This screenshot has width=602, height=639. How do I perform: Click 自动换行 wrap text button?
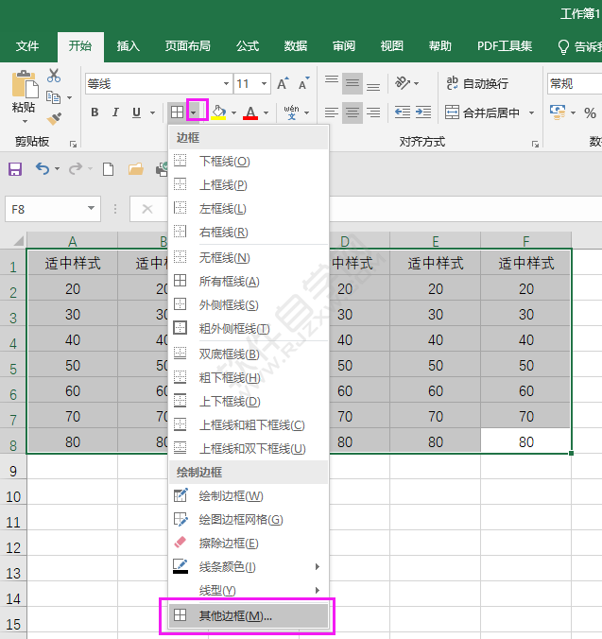pos(477,83)
